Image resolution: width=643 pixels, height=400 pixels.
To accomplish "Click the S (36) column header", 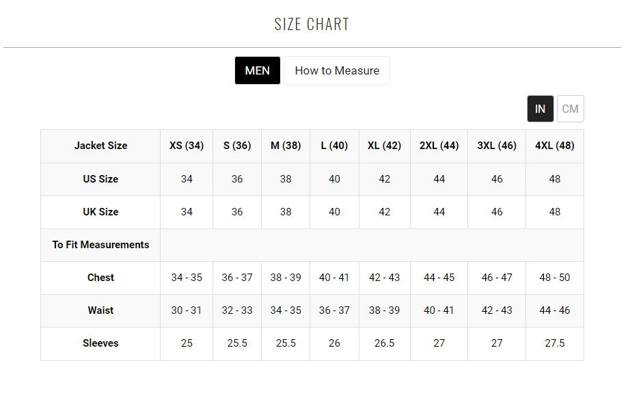I will [237, 146].
